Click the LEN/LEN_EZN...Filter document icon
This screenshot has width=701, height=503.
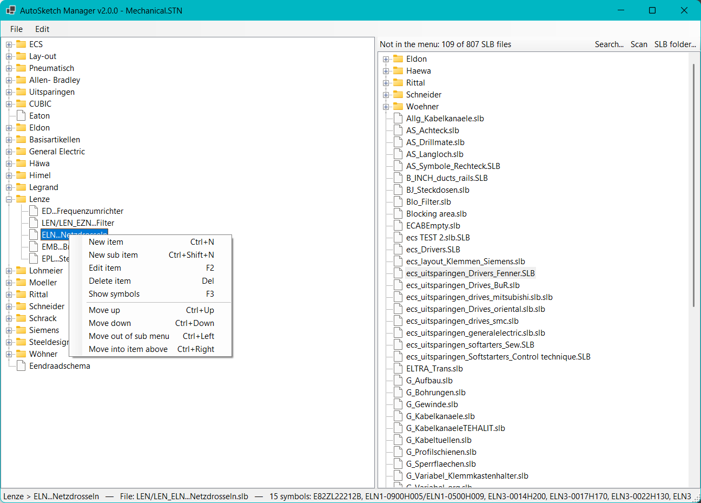tap(34, 223)
